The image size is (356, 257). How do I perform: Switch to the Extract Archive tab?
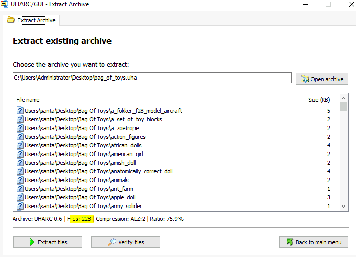[x=32, y=20]
